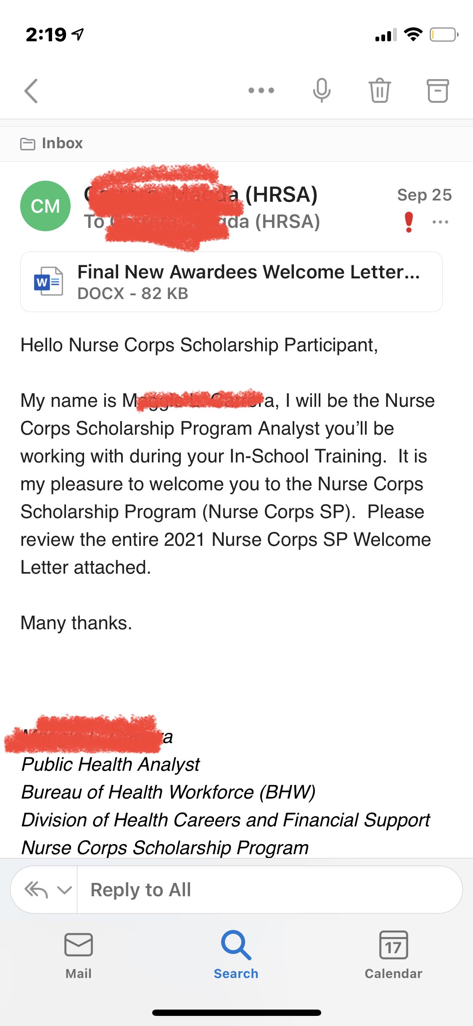The height and width of the screenshot is (1026, 473).
Task: Tap the red high importance exclamation mark
Action: 409,222
